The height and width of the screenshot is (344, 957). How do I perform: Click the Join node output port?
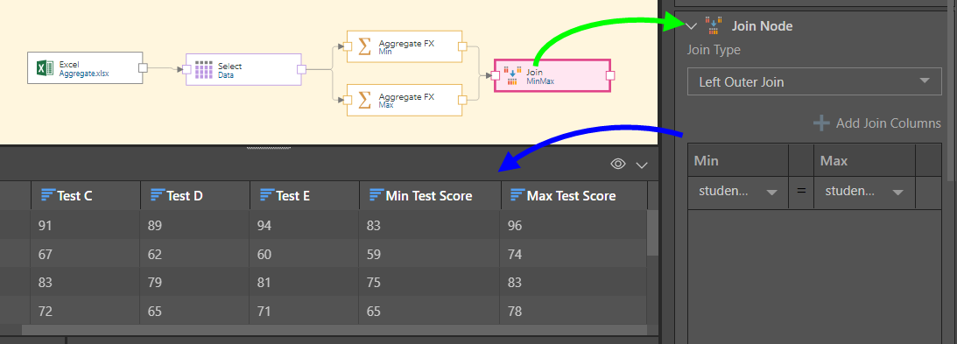pyautogui.click(x=609, y=75)
